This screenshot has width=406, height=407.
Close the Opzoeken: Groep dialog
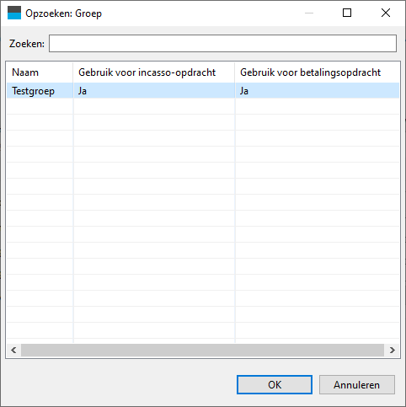click(386, 13)
